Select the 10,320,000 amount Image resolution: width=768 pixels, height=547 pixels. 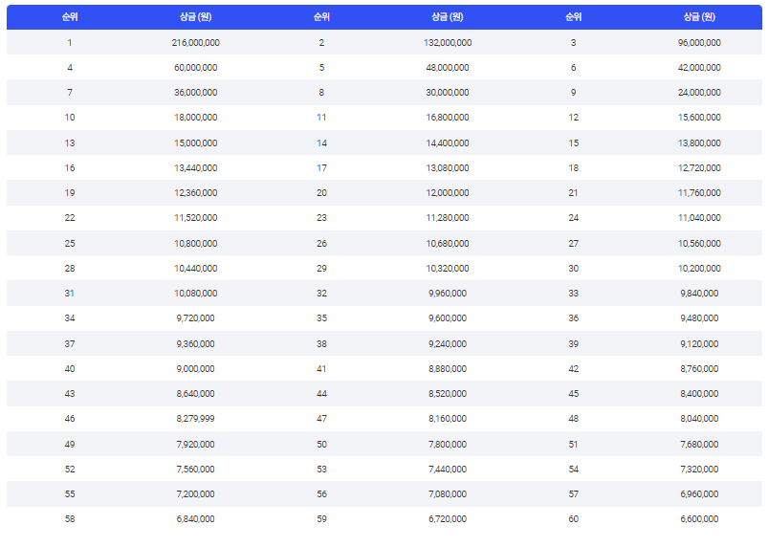point(448,269)
